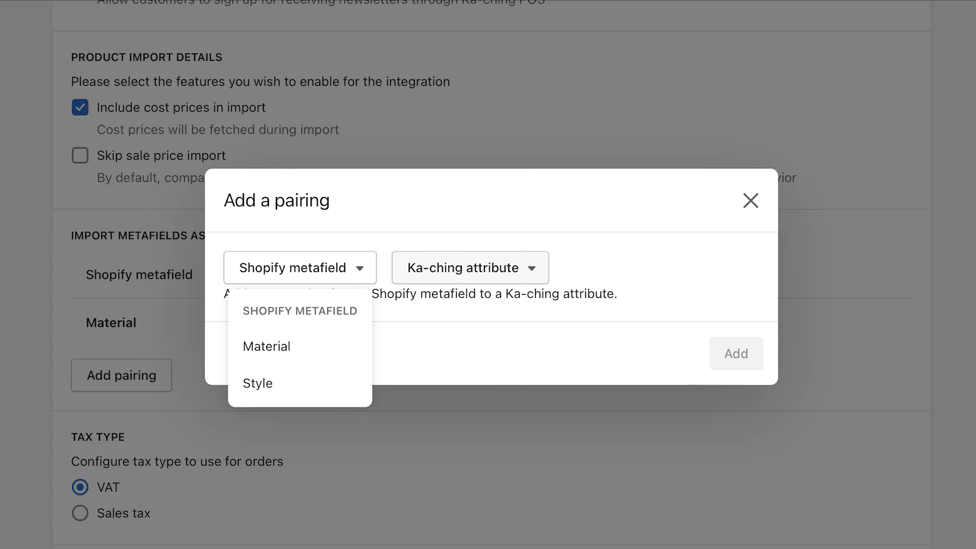This screenshot has height=549, width=976.
Task: Click the Add button in the dialog
Action: [736, 354]
